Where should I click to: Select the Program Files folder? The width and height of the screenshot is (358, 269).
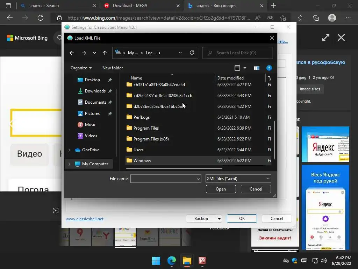(x=146, y=128)
